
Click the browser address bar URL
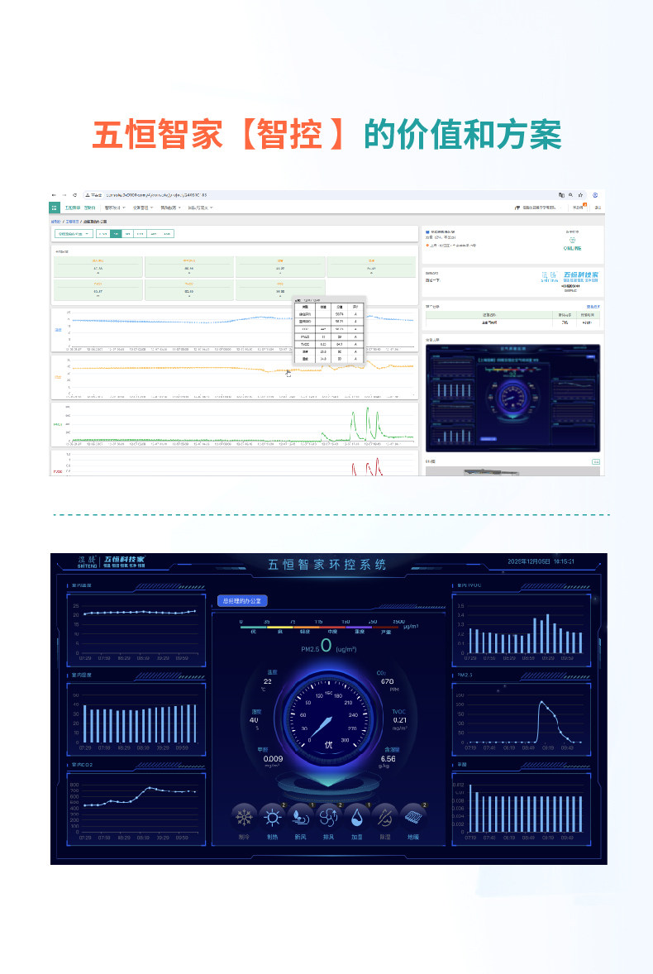[x=157, y=195]
